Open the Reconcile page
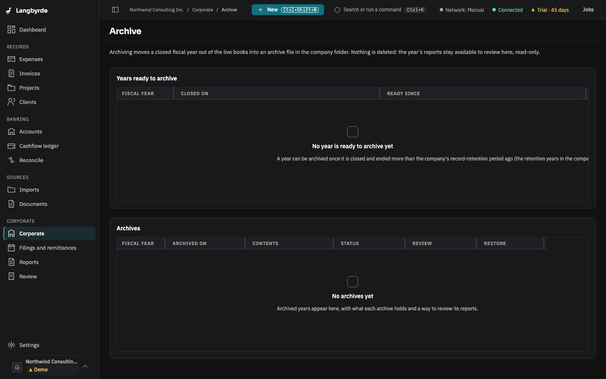 point(50,160)
